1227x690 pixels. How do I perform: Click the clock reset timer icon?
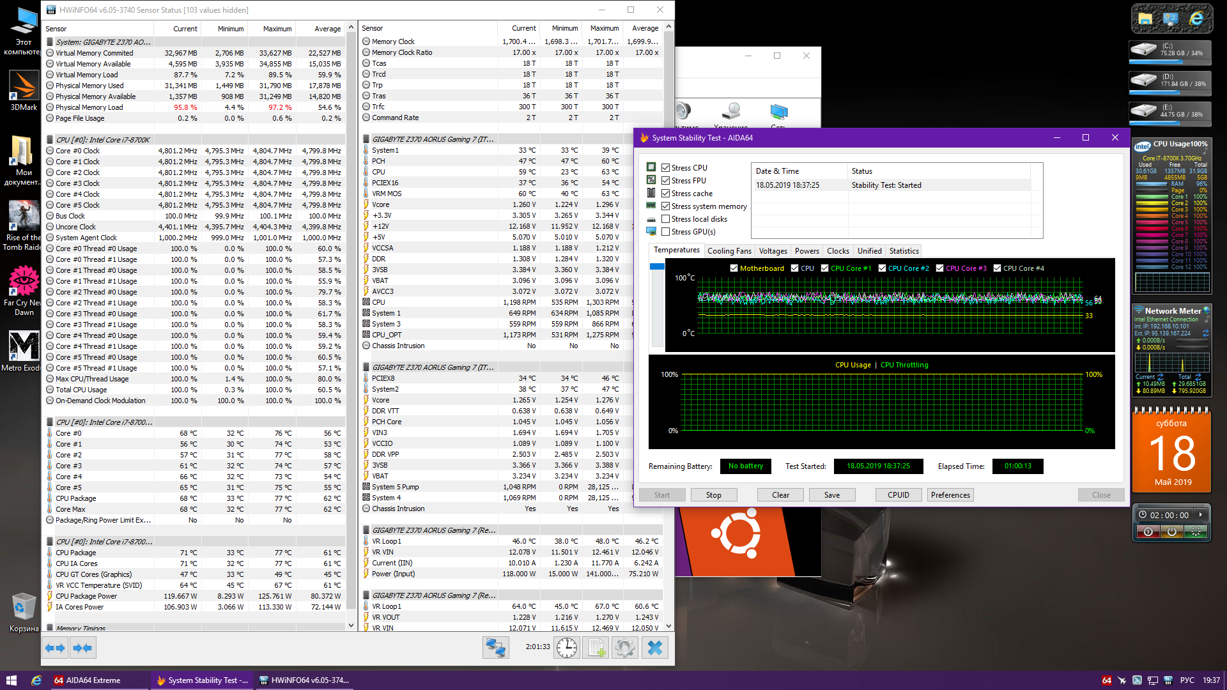click(566, 648)
